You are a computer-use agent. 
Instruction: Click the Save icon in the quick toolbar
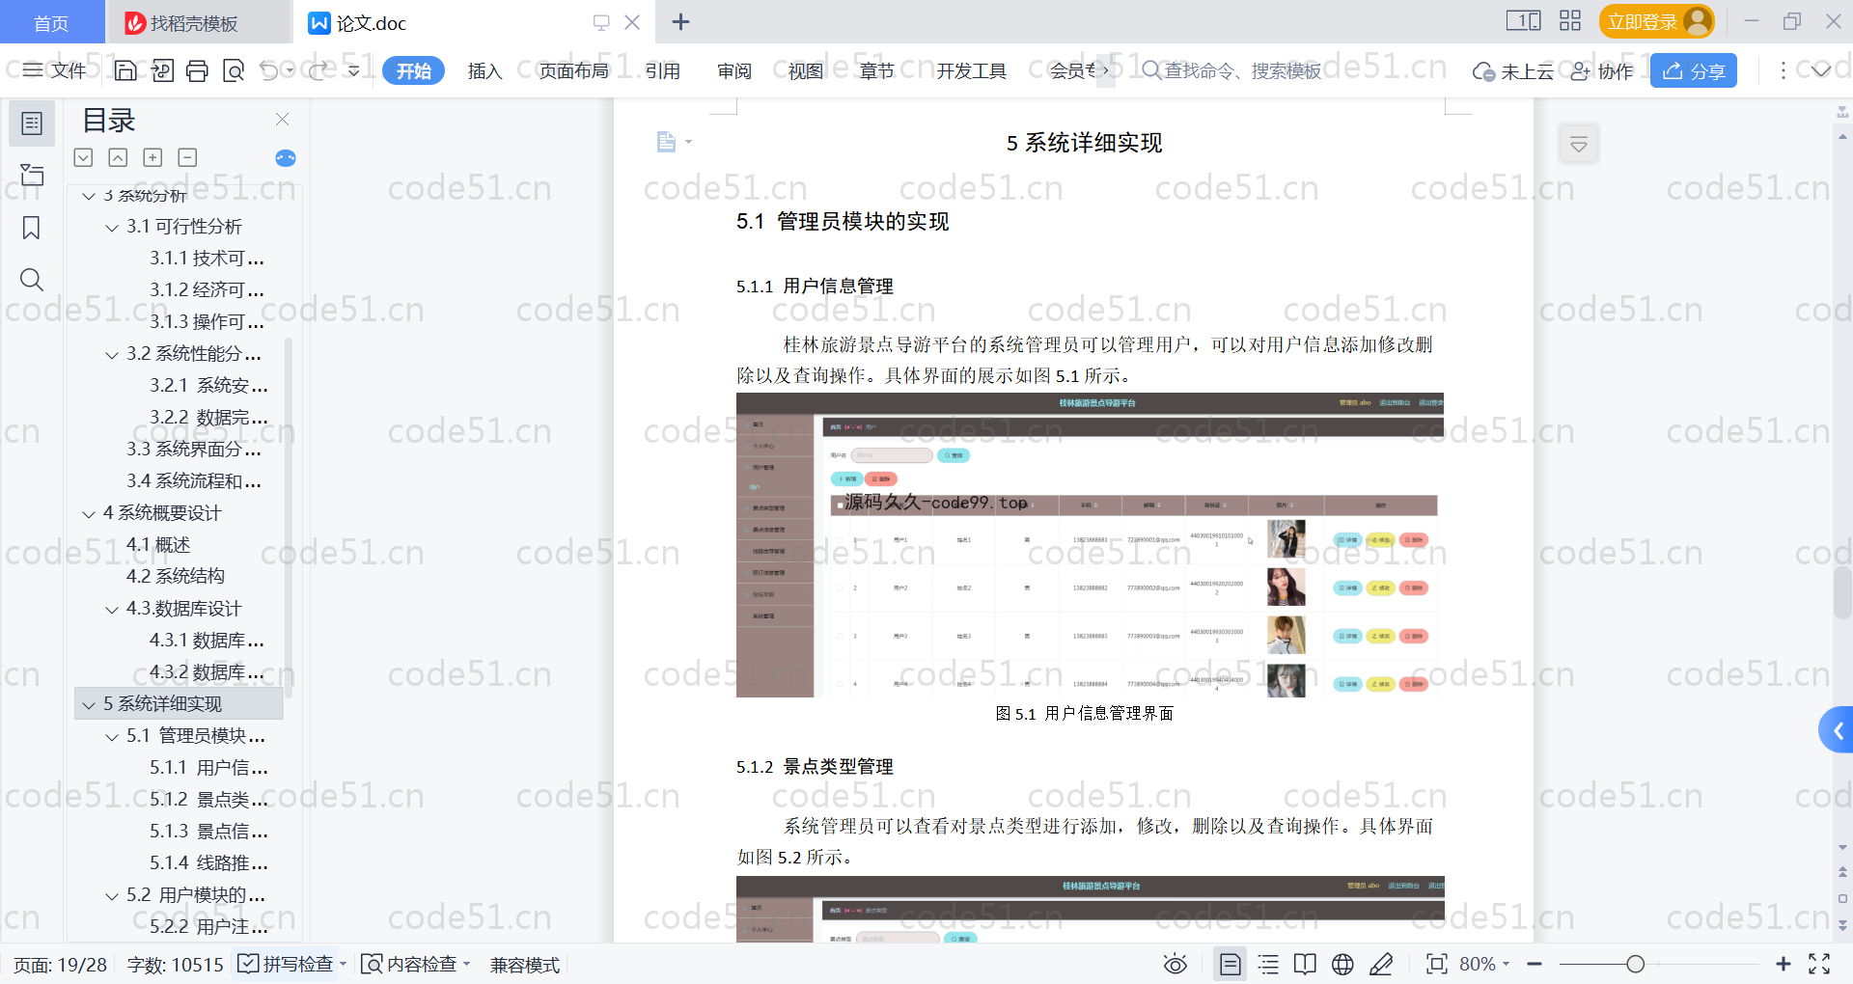(125, 70)
